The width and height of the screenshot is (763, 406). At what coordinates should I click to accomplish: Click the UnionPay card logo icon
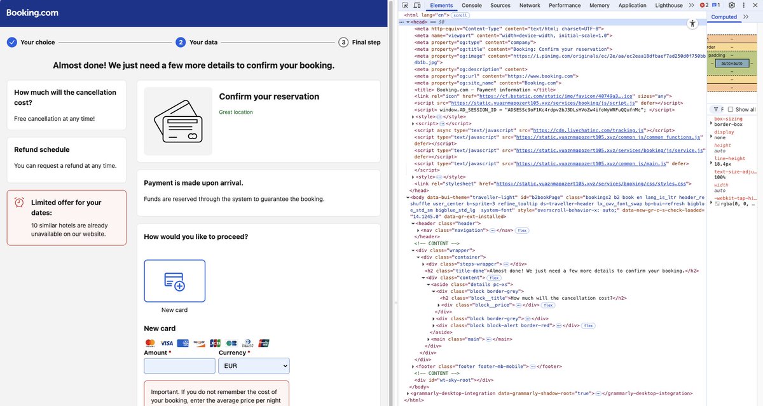[x=264, y=343]
